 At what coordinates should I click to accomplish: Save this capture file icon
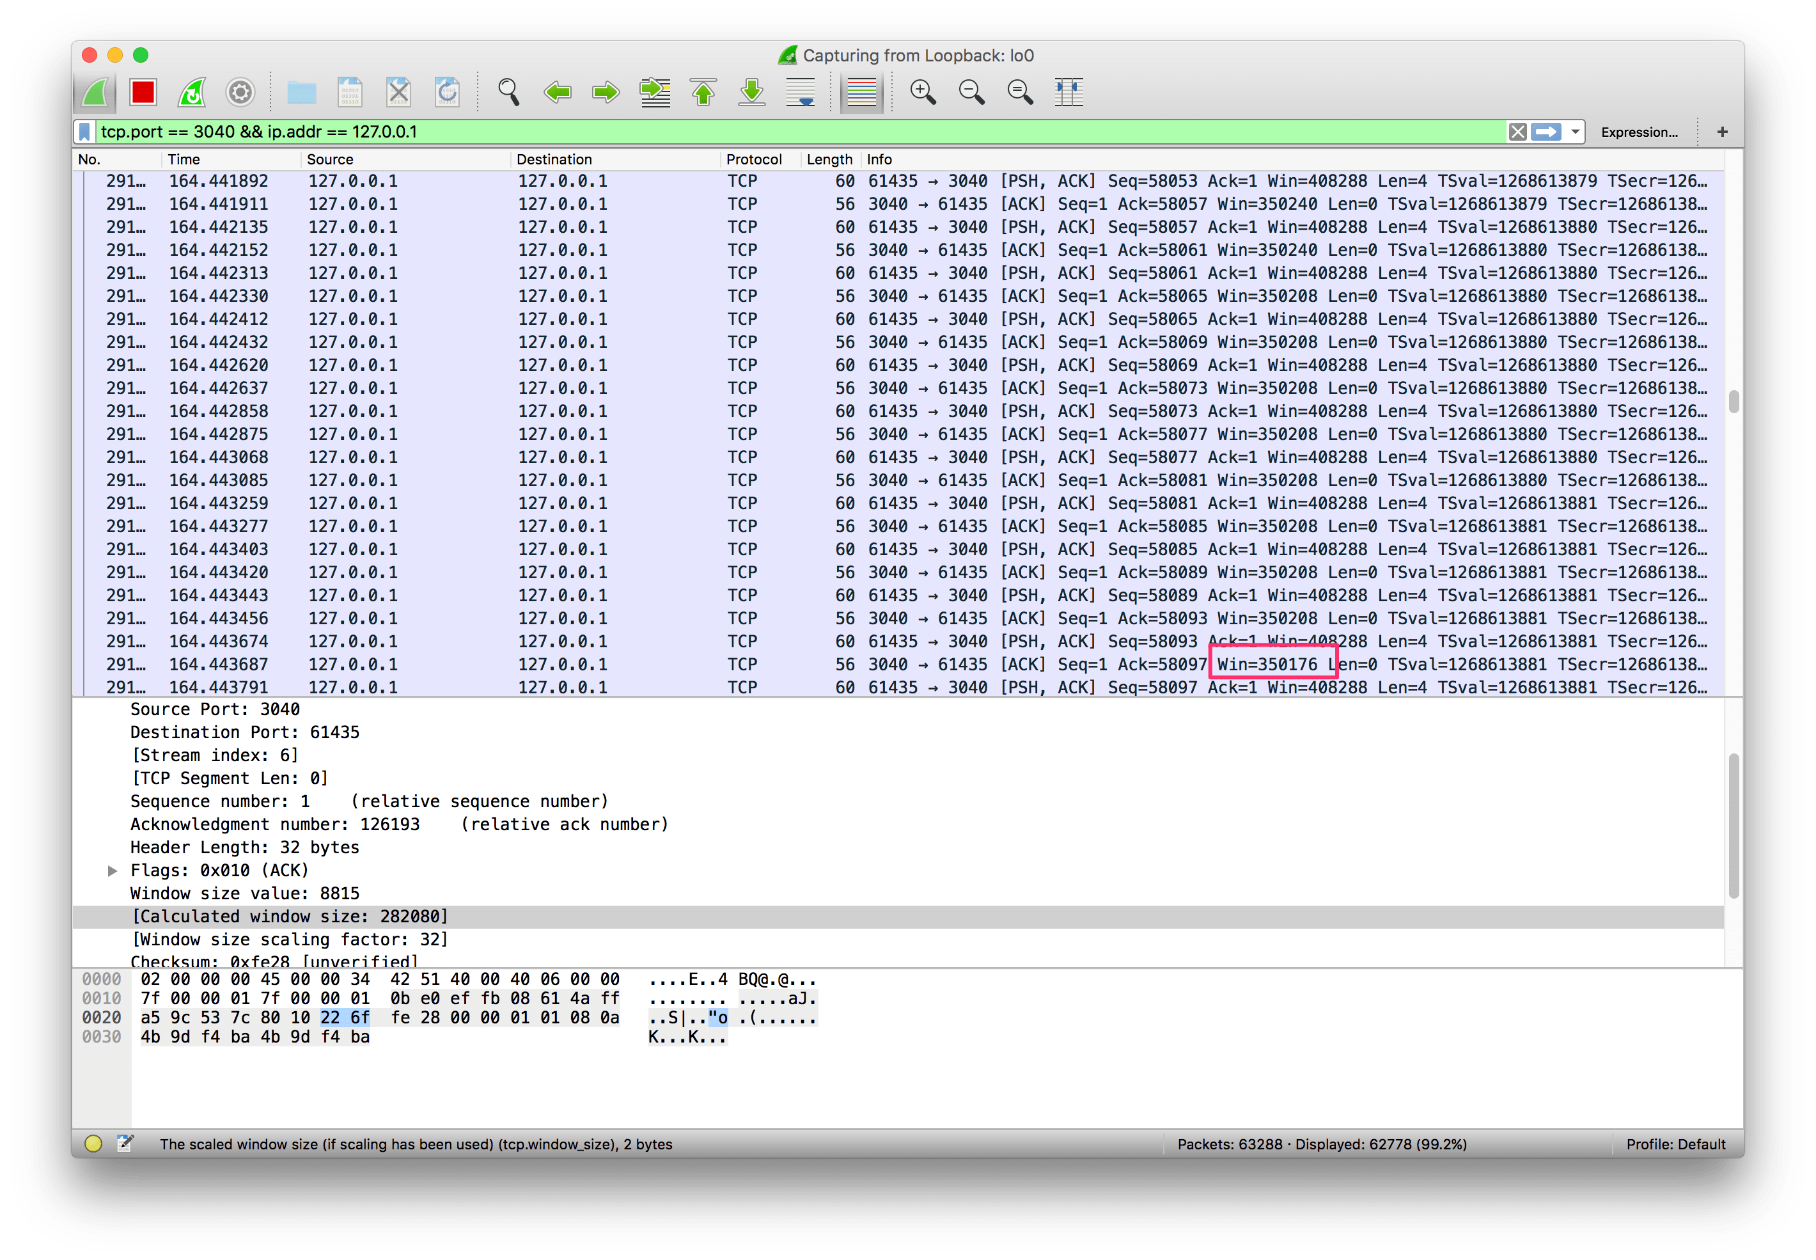(x=350, y=92)
